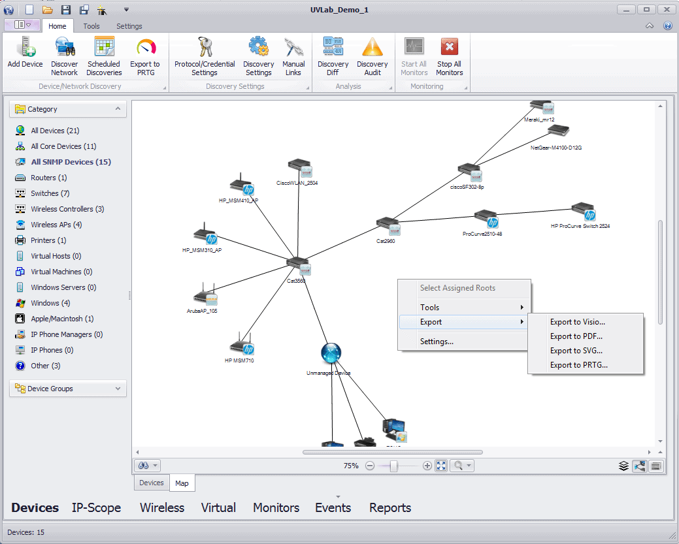
Task: Choose Export to PDF...
Action: click(x=576, y=336)
